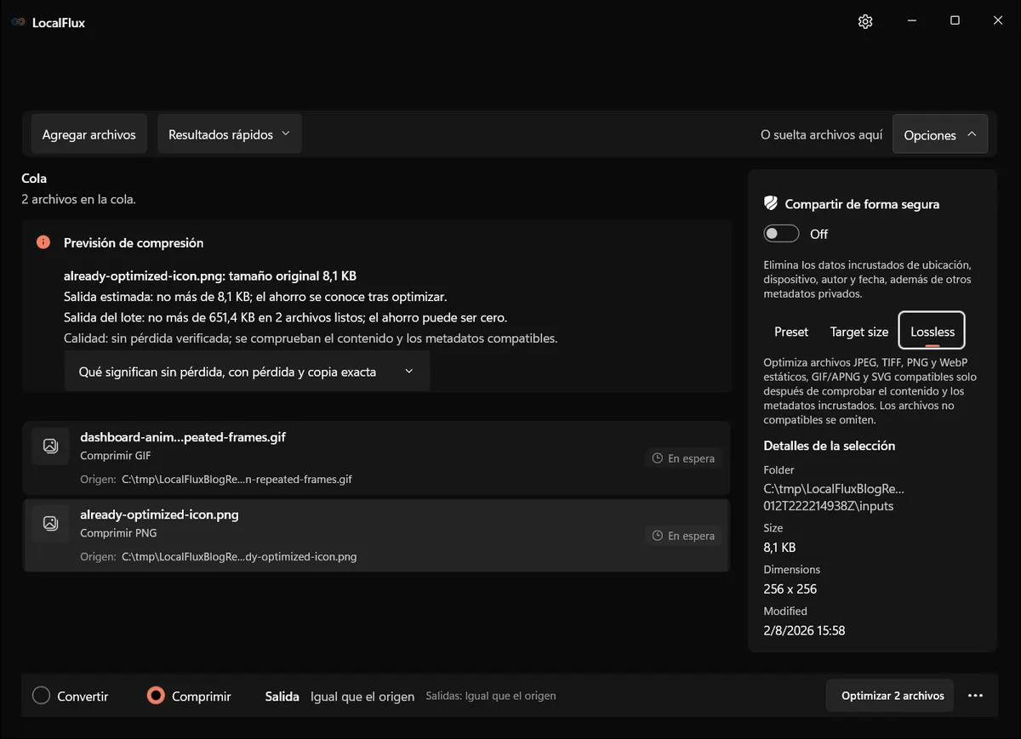Click the O suelta archivos aquí drop hint
The width and height of the screenshot is (1021, 739).
(822, 135)
